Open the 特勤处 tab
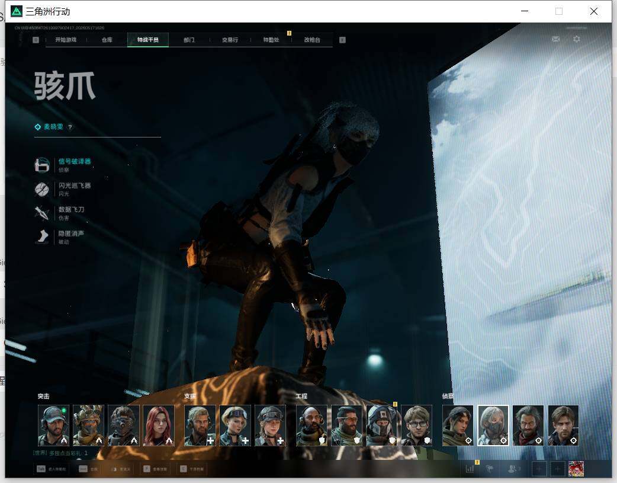 point(271,40)
